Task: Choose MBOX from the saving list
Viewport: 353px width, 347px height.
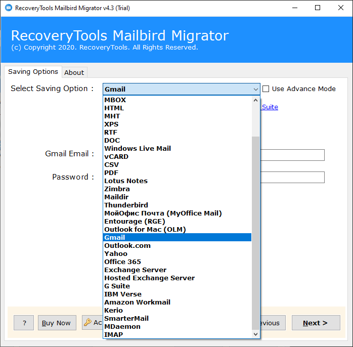Action: [177, 100]
